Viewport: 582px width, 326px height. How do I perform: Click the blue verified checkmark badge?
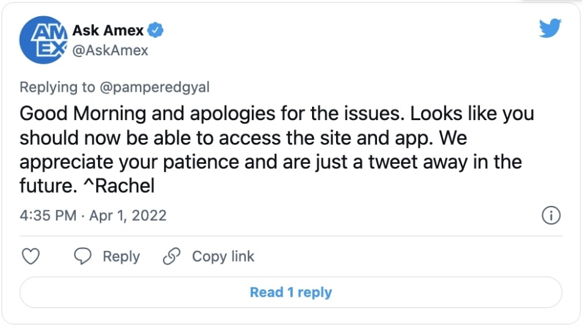tap(156, 30)
